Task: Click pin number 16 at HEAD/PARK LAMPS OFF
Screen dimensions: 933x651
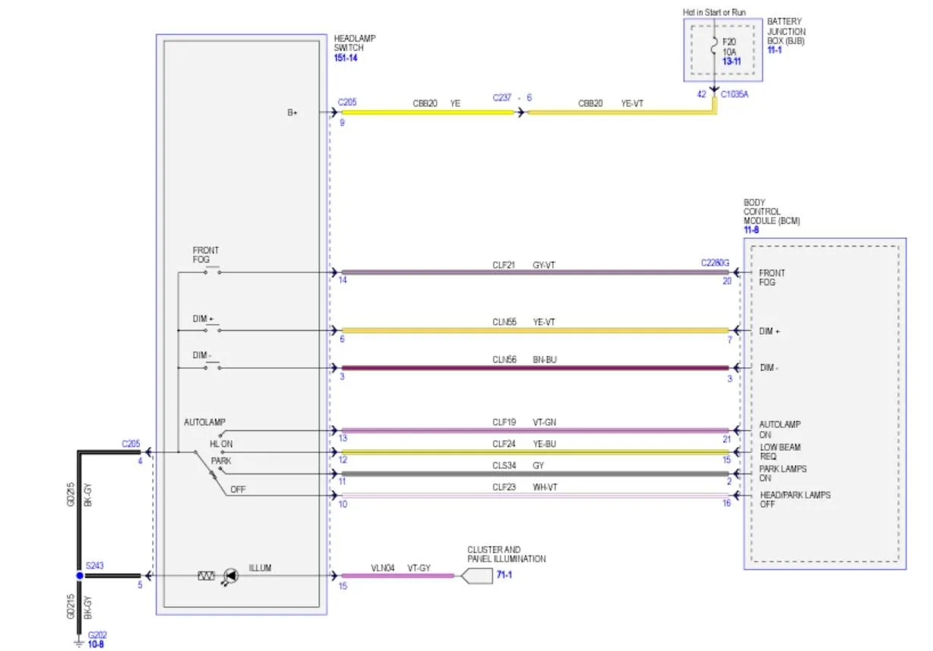Action: coord(727,502)
